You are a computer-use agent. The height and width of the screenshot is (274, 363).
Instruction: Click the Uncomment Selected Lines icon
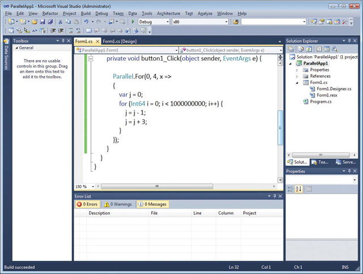click(78, 30)
